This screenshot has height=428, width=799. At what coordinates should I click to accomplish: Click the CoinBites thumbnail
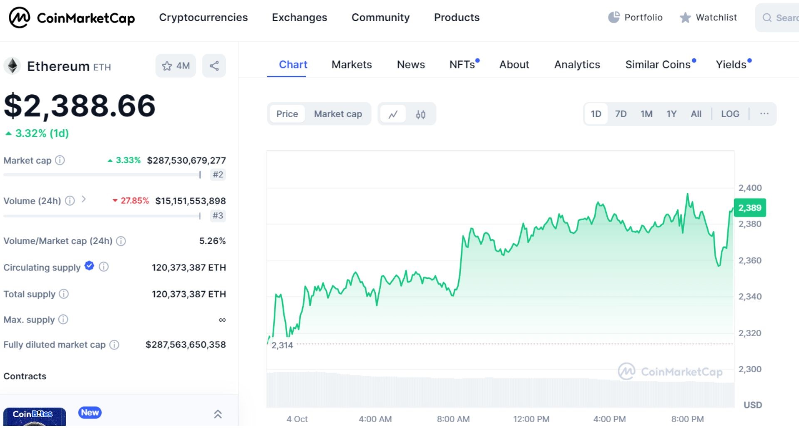pyautogui.click(x=35, y=417)
